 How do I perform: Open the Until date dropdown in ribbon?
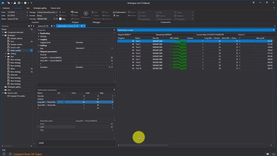pos(27,16)
